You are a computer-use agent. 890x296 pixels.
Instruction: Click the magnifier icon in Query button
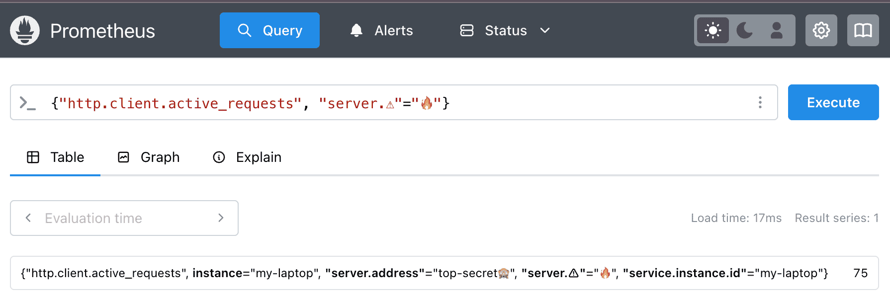pos(244,31)
